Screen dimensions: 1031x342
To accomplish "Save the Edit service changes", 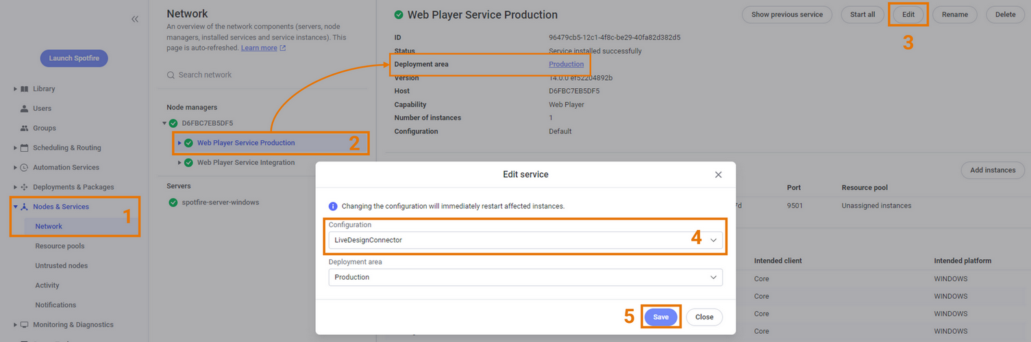I will (x=660, y=317).
